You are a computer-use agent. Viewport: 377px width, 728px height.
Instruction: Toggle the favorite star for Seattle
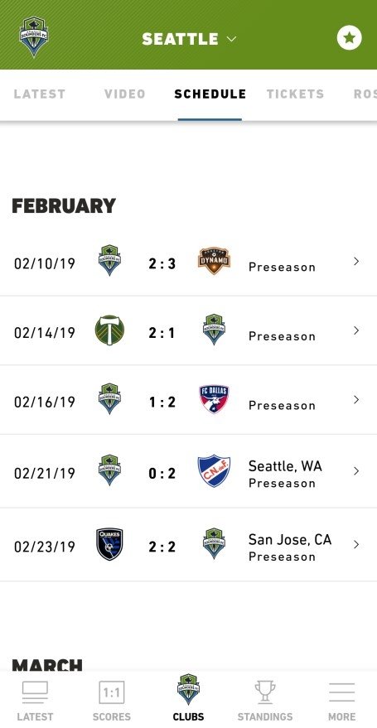349,37
